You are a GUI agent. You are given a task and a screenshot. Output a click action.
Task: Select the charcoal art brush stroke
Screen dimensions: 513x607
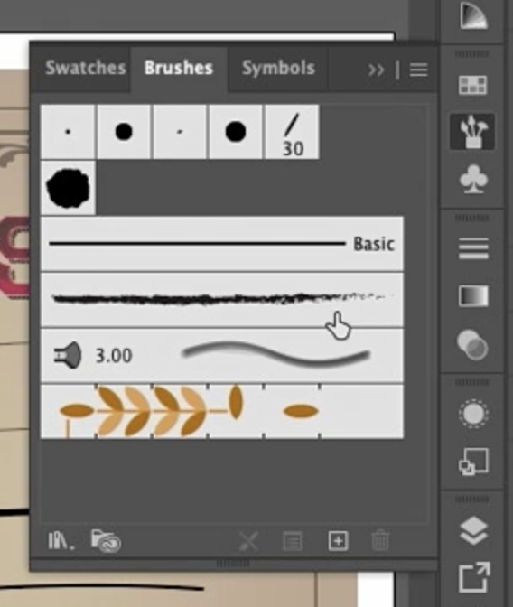(222, 299)
